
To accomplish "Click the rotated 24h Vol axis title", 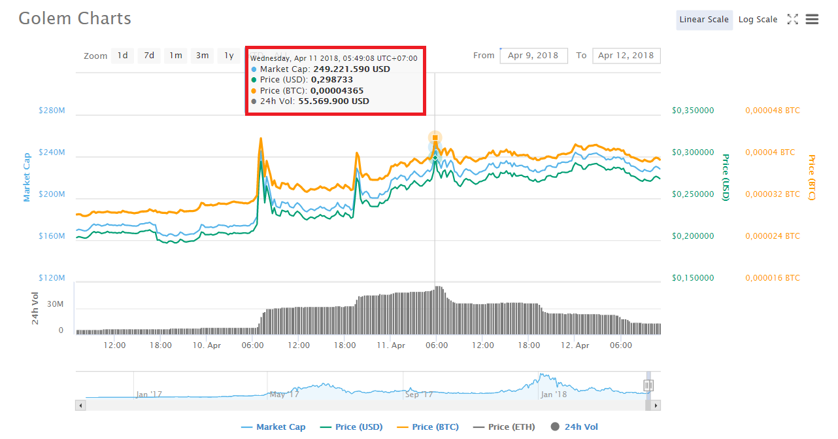I will coord(36,308).
